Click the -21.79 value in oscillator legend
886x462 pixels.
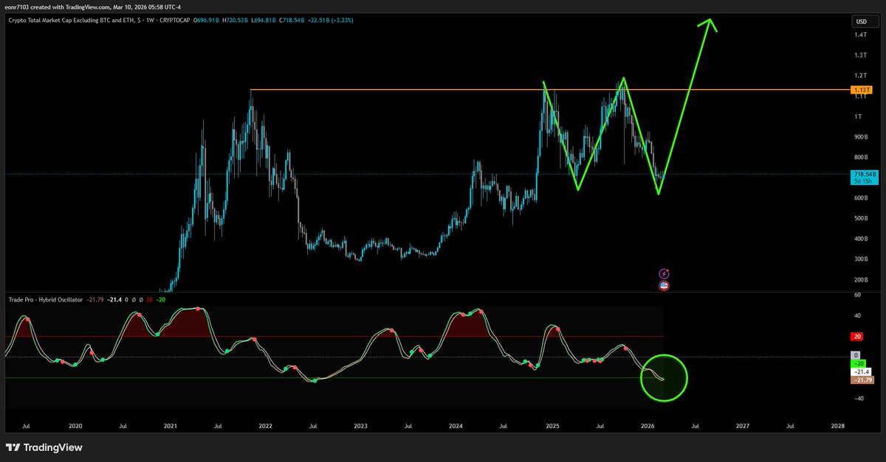[95, 300]
